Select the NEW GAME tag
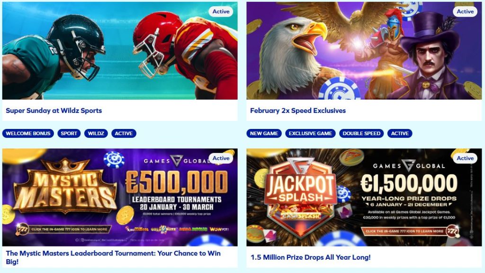This screenshot has height=273, width=485. (x=264, y=133)
